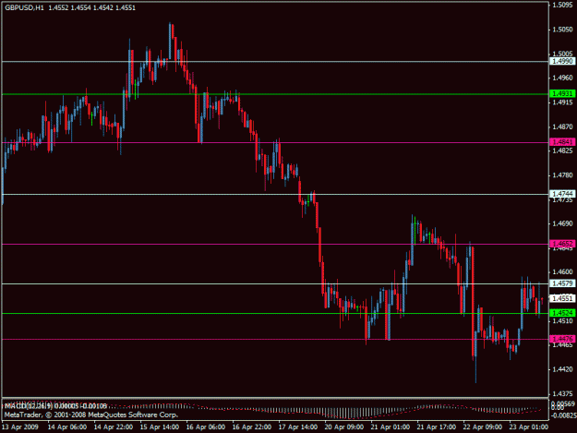
Task: Click the 1.4780 price scale value
Action: pos(562,175)
